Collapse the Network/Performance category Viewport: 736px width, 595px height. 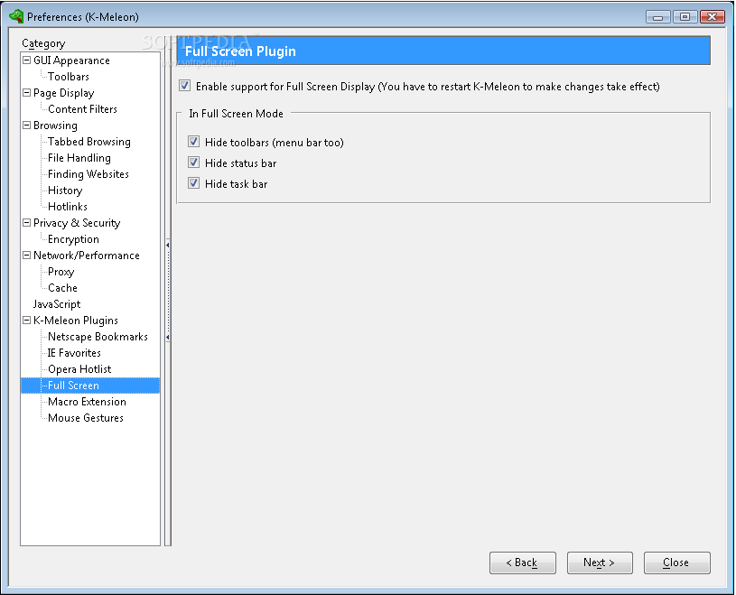(x=27, y=255)
